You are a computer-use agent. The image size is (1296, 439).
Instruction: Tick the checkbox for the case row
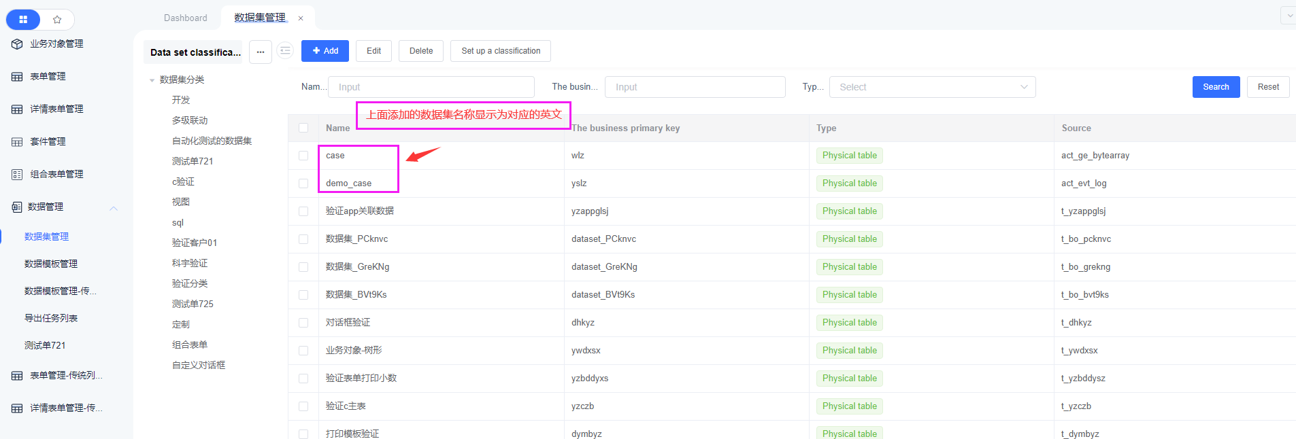pyautogui.click(x=303, y=156)
